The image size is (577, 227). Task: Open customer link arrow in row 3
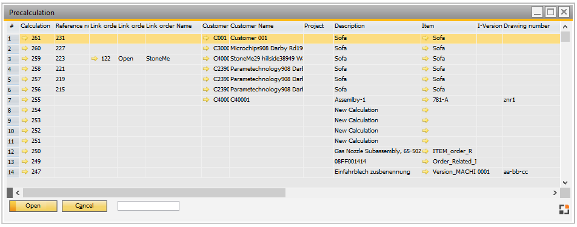pos(206,58)
